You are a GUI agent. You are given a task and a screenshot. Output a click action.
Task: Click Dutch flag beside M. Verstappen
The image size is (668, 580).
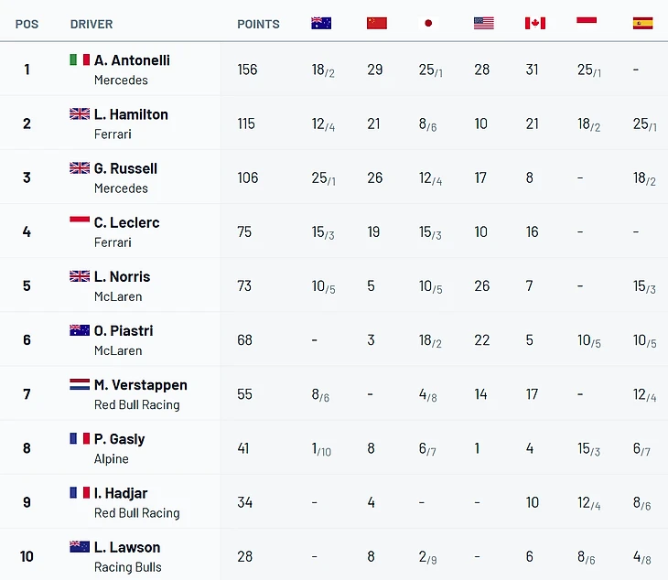(x=80, y=384)
